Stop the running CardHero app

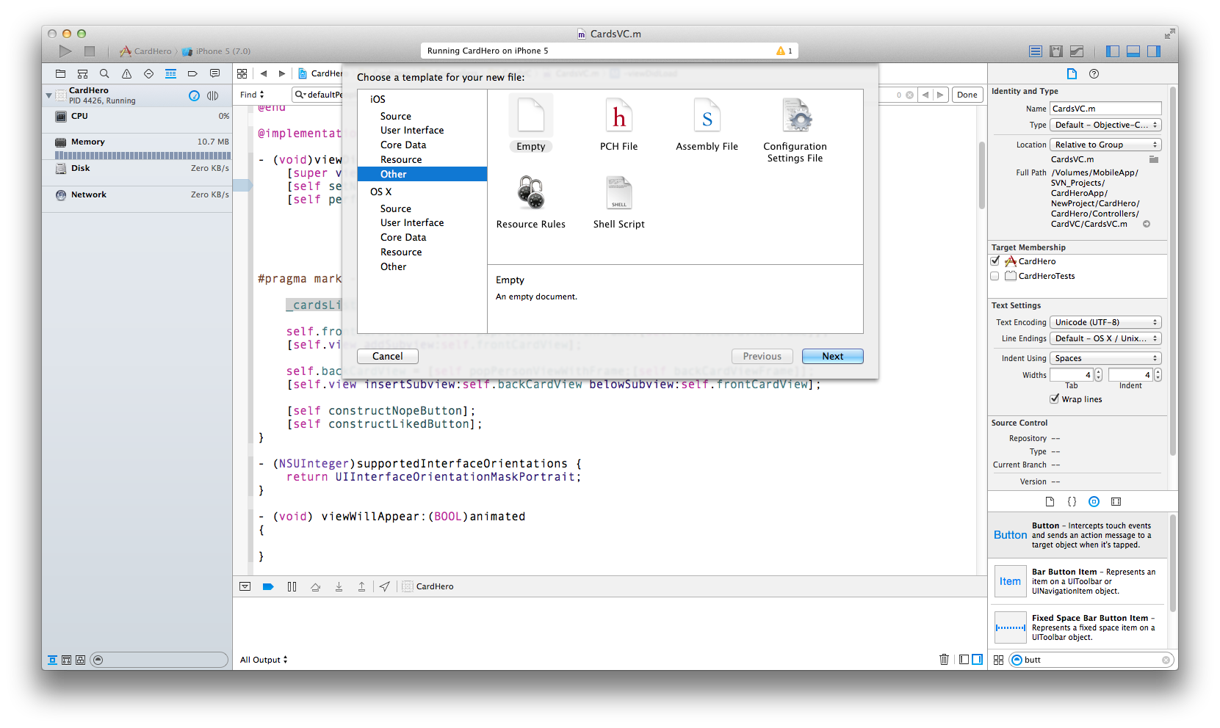(x=90, y=51)
